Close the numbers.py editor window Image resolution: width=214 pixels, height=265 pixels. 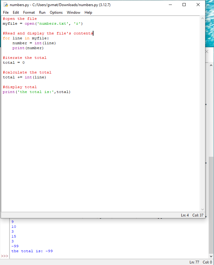pos(198,5)
